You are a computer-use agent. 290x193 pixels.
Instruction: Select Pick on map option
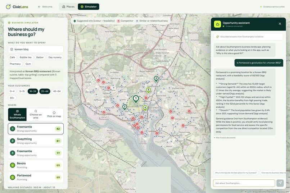tap(54, 115)
